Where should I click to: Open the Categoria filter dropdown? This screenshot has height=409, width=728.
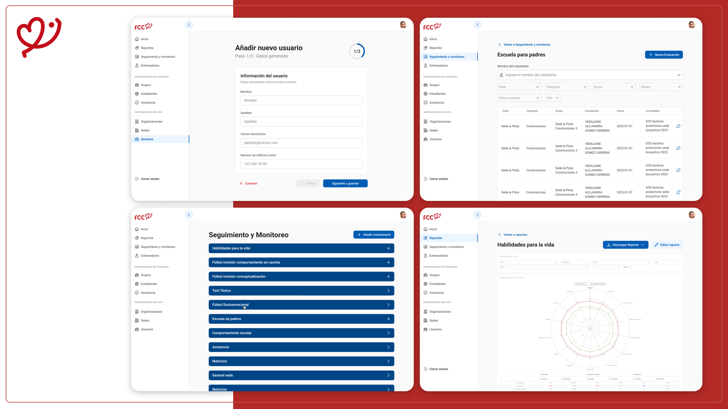click(x=566, y=87)
